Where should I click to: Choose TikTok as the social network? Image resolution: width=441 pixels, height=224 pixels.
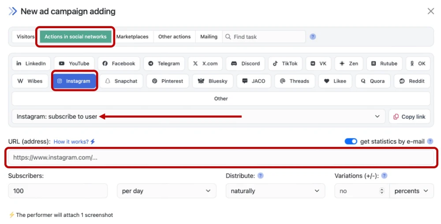(285, 63)
